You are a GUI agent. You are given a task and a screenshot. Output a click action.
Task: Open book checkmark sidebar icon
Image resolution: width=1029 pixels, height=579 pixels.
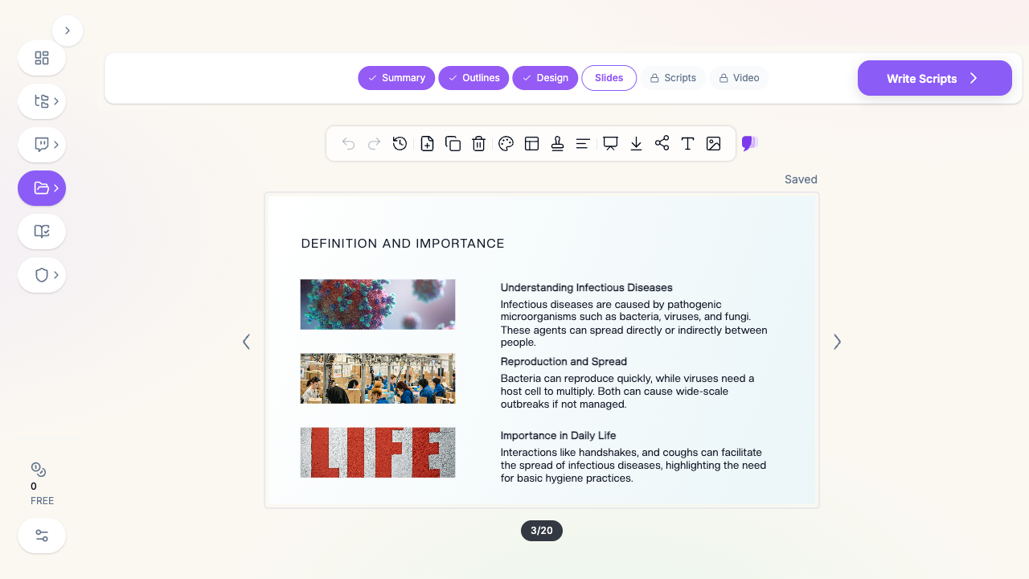[x=42, y=232]
